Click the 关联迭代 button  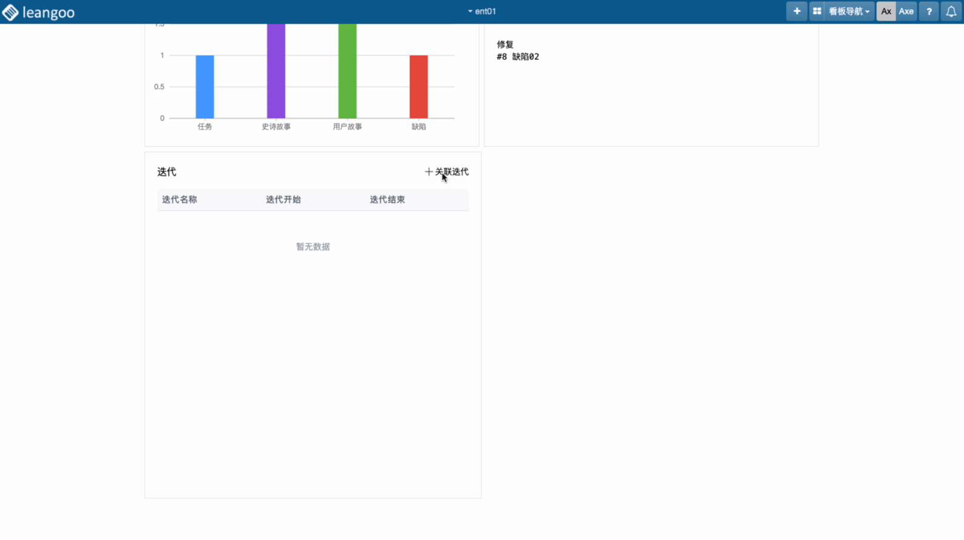pos(447,172)
